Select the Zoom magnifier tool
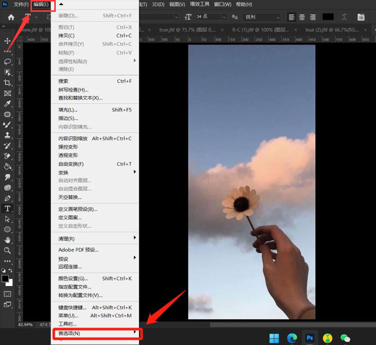The height and width of the screenshot is (345, 376). coord(8,250)
